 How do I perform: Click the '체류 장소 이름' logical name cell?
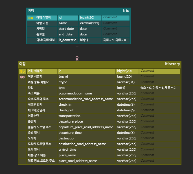[x=42, y=155]
